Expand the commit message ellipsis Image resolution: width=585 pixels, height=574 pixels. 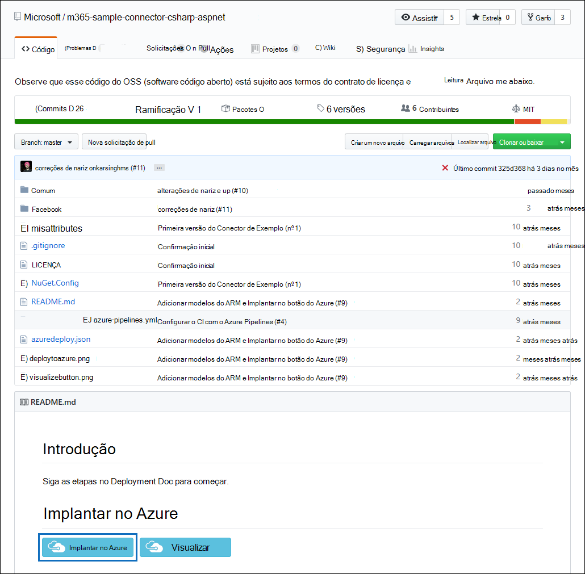[x=159, y=167]
